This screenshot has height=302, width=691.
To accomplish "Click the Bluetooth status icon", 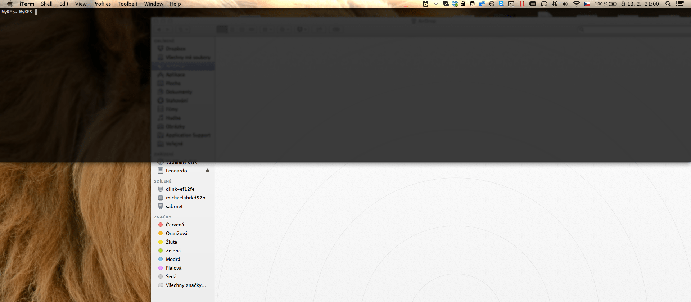I will coord(555,4).
